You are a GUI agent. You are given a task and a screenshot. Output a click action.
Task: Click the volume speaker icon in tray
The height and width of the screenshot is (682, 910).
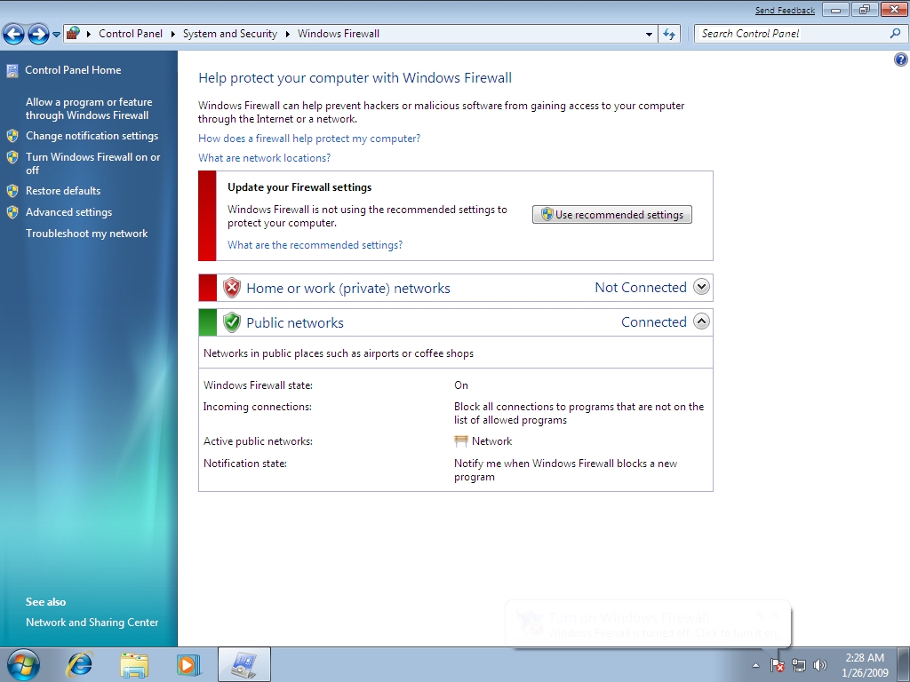(819, 665)
